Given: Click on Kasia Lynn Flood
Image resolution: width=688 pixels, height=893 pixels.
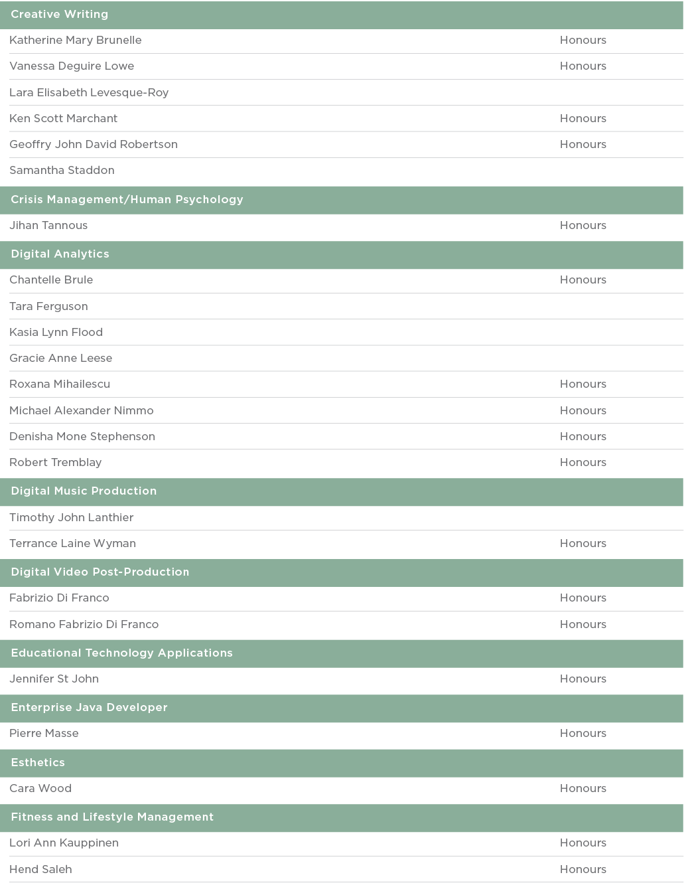Looking at the screenshot, I should point(56,333).
